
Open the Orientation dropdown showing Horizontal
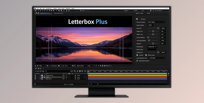tap(152, 47)
